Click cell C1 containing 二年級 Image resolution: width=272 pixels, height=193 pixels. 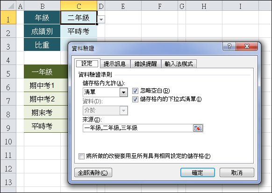[x=79, y=17]
